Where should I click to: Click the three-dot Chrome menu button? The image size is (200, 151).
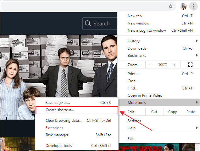[x=193, y=6]
